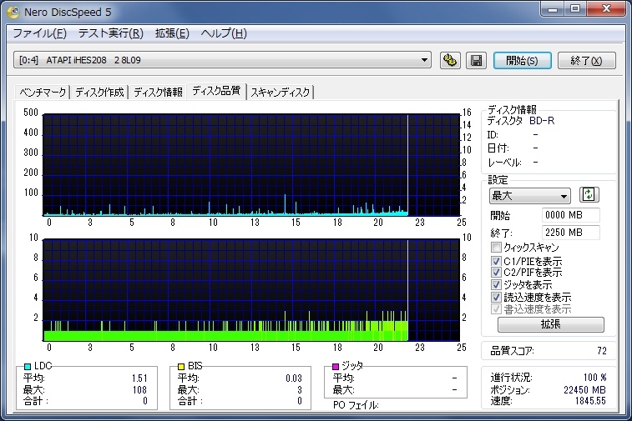Expand the 最大 speed dropdown

coord(564,196)
